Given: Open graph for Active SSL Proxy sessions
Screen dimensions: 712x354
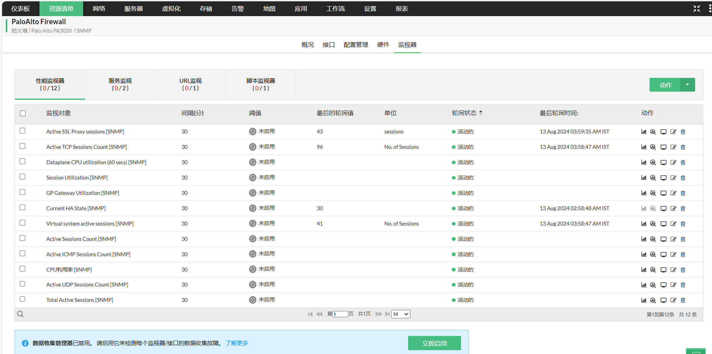Looking at the screenshot, I should tap(644, 132).
